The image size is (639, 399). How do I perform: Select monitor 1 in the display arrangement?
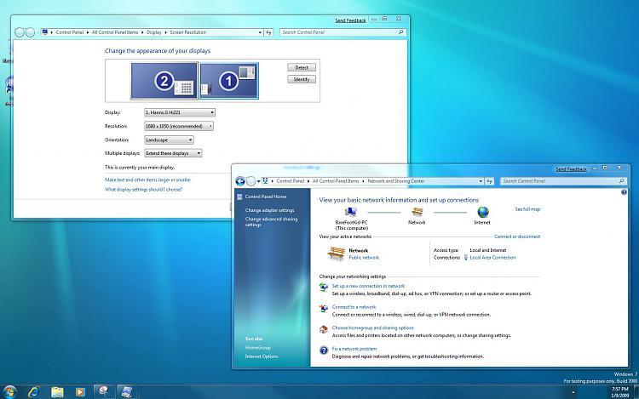229,81
